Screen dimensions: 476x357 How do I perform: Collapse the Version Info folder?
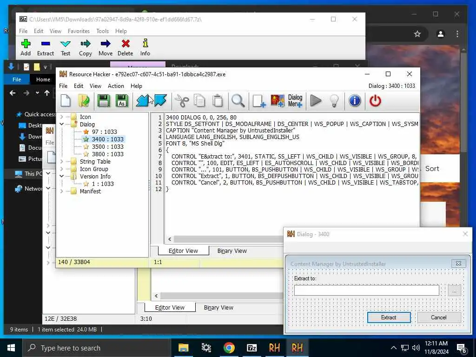(x=62, y=176)
